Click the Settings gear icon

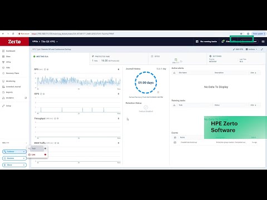[210, 56]
